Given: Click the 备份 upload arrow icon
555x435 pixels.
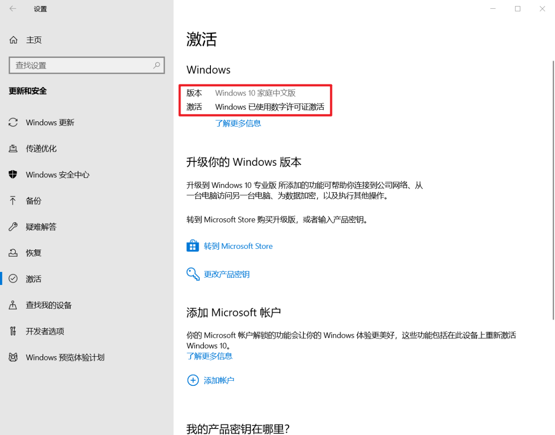Looking at the screenshot, I should (x=13, y=201).
